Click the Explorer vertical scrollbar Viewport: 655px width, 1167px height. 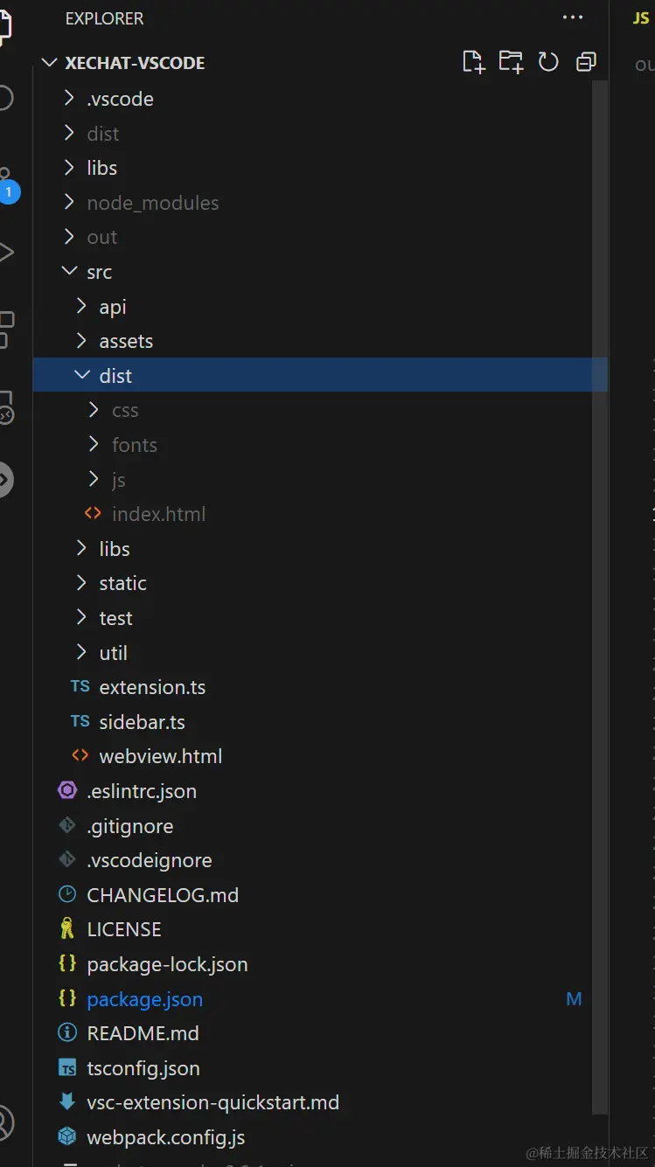coord(599,598)
